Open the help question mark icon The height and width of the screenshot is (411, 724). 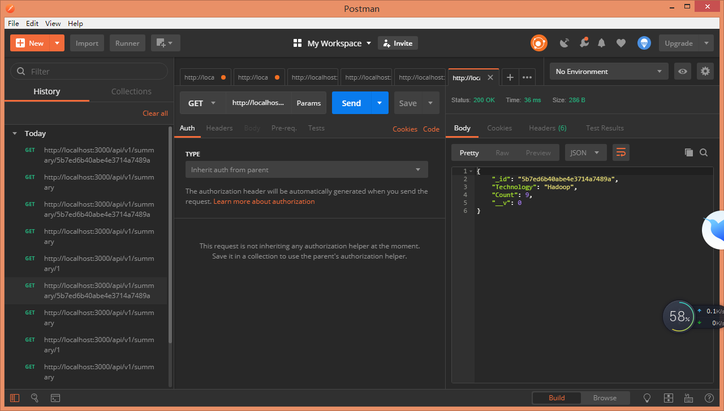point(709,397)
